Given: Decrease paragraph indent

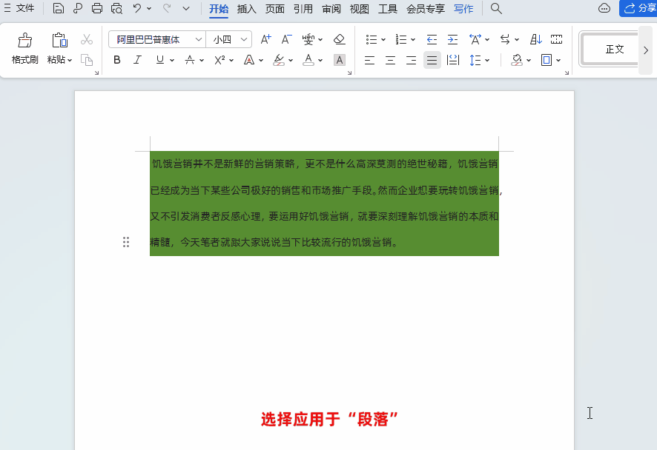Looking at the screenshot, I should tap(432, 39).
